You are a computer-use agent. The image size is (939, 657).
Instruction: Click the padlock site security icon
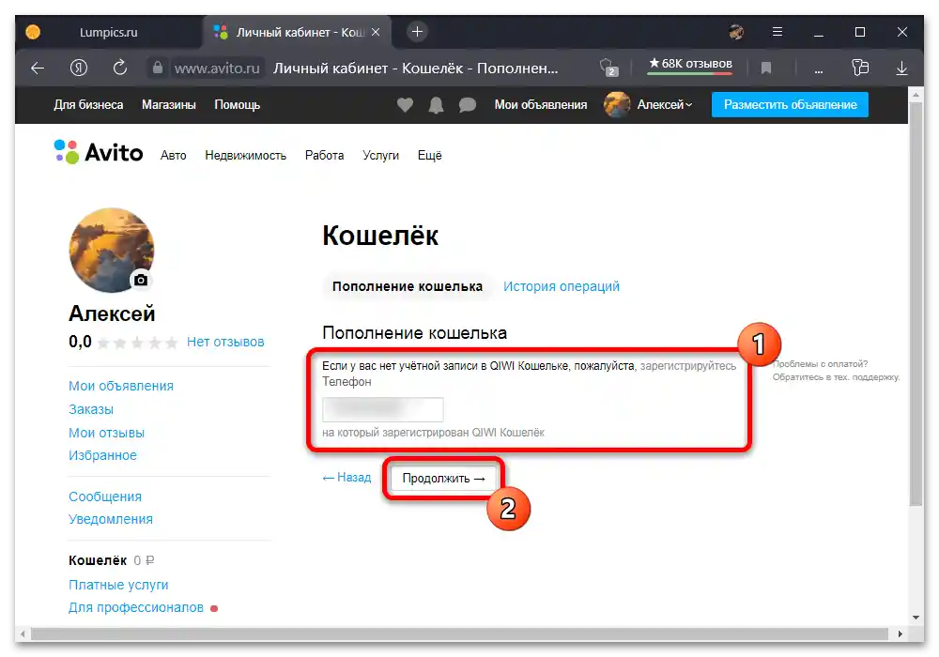(158, 68)
